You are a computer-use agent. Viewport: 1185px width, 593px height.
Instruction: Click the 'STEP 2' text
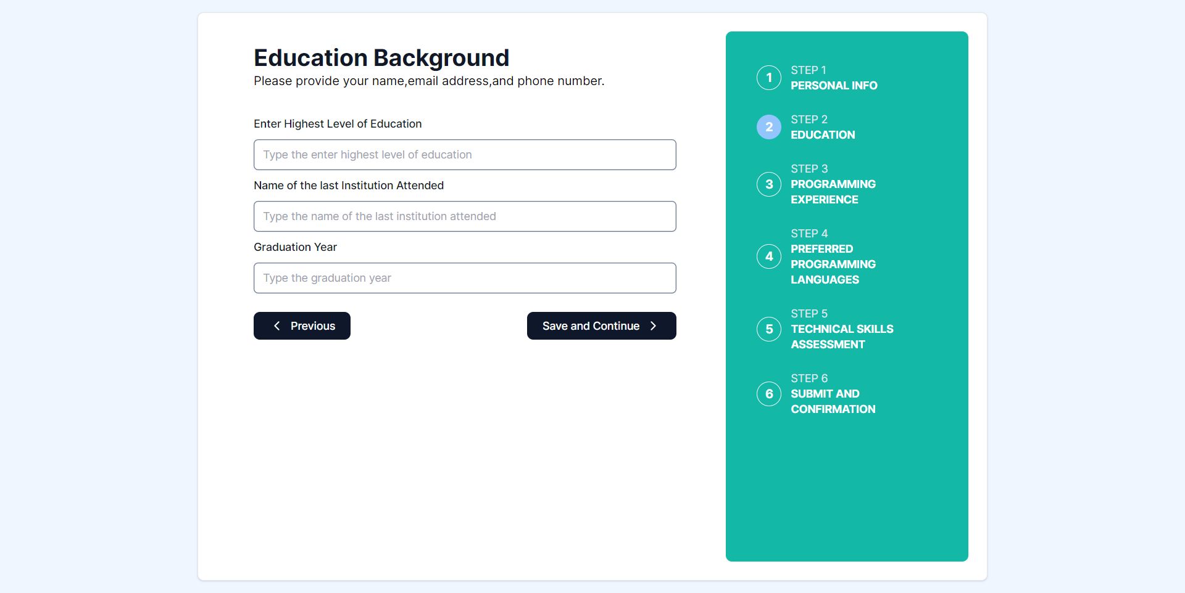(x=809, y=120)
